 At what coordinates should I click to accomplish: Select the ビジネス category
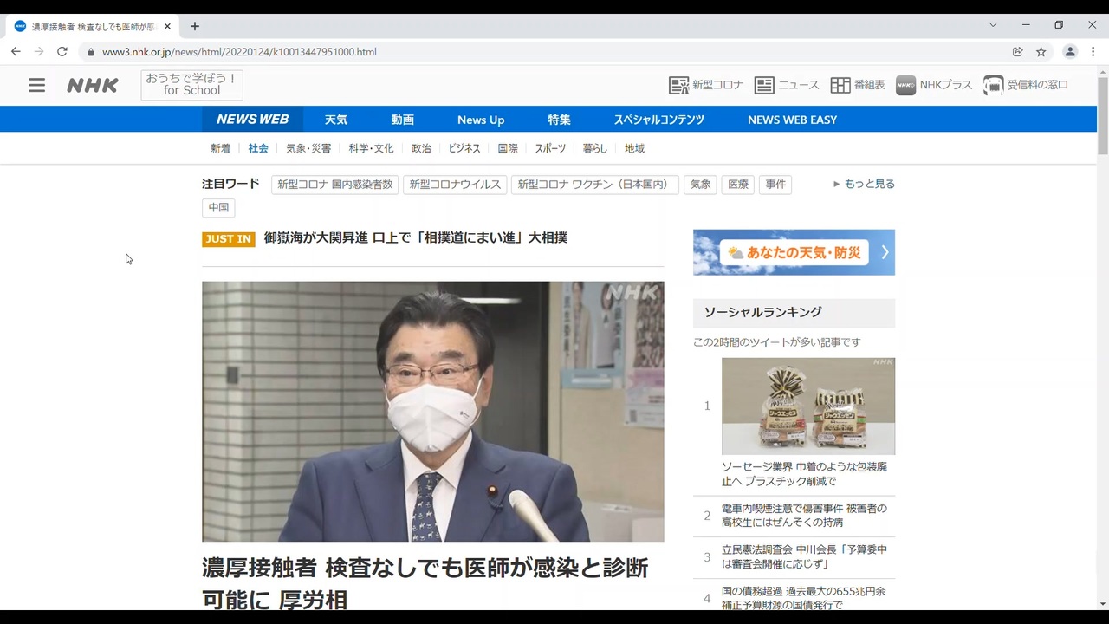[x=464, y=148]
